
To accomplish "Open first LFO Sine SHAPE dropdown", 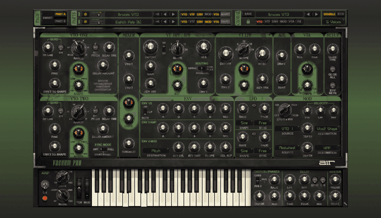I will click(x=244, y=123).
